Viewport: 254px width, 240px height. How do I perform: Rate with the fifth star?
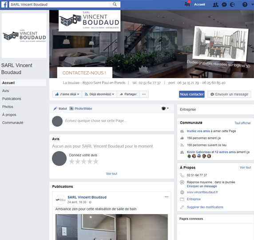[96, 161]
